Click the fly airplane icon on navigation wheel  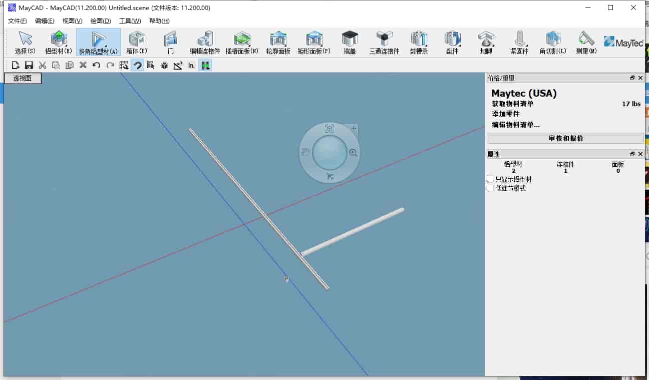coord(330,176)
